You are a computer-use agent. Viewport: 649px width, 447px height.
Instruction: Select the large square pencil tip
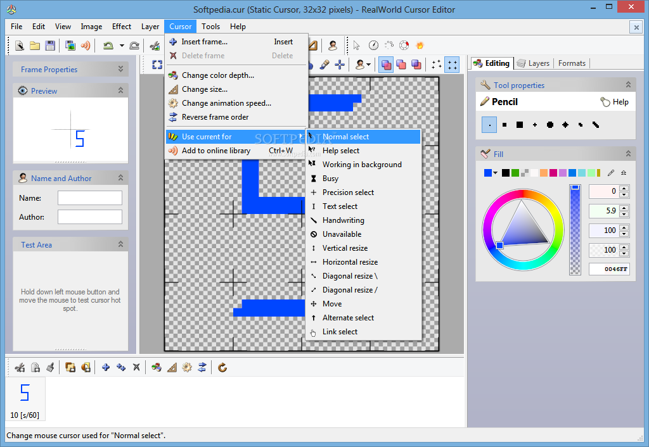pos(520,125)
